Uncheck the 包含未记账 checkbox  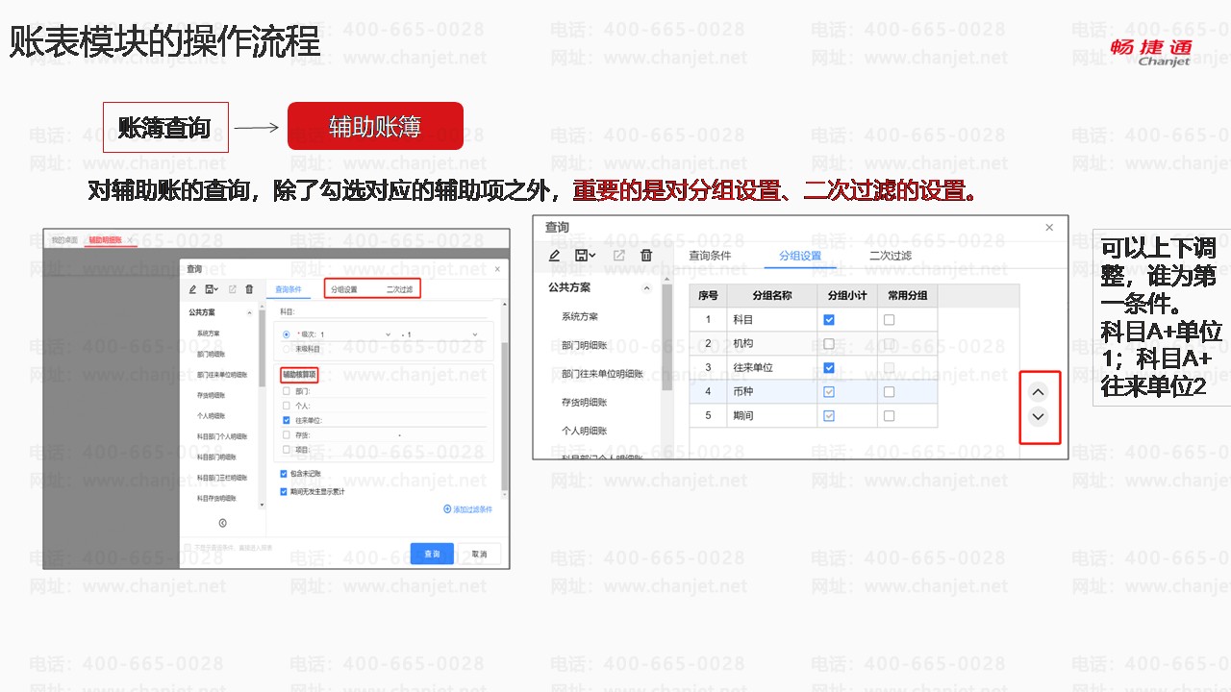pyautogui.click(x=284, y=474)
